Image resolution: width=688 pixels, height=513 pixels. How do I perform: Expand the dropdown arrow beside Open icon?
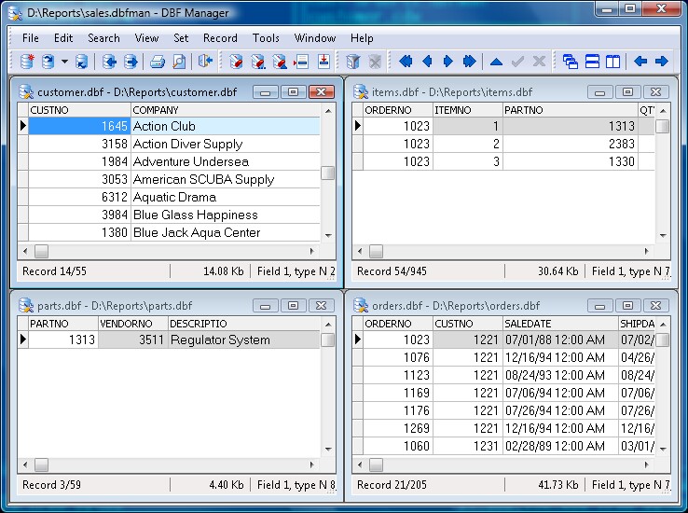pyautogui.click(x=64, y=62)
